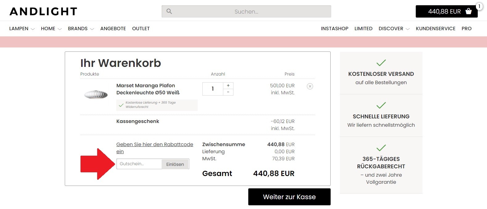
Task: Click the KOSTENLOSER VERSAND heading
Action: 381,74
